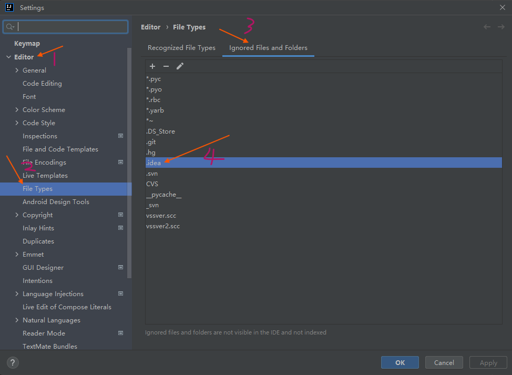Expand the Language Injections node

[x=17, y=293]
